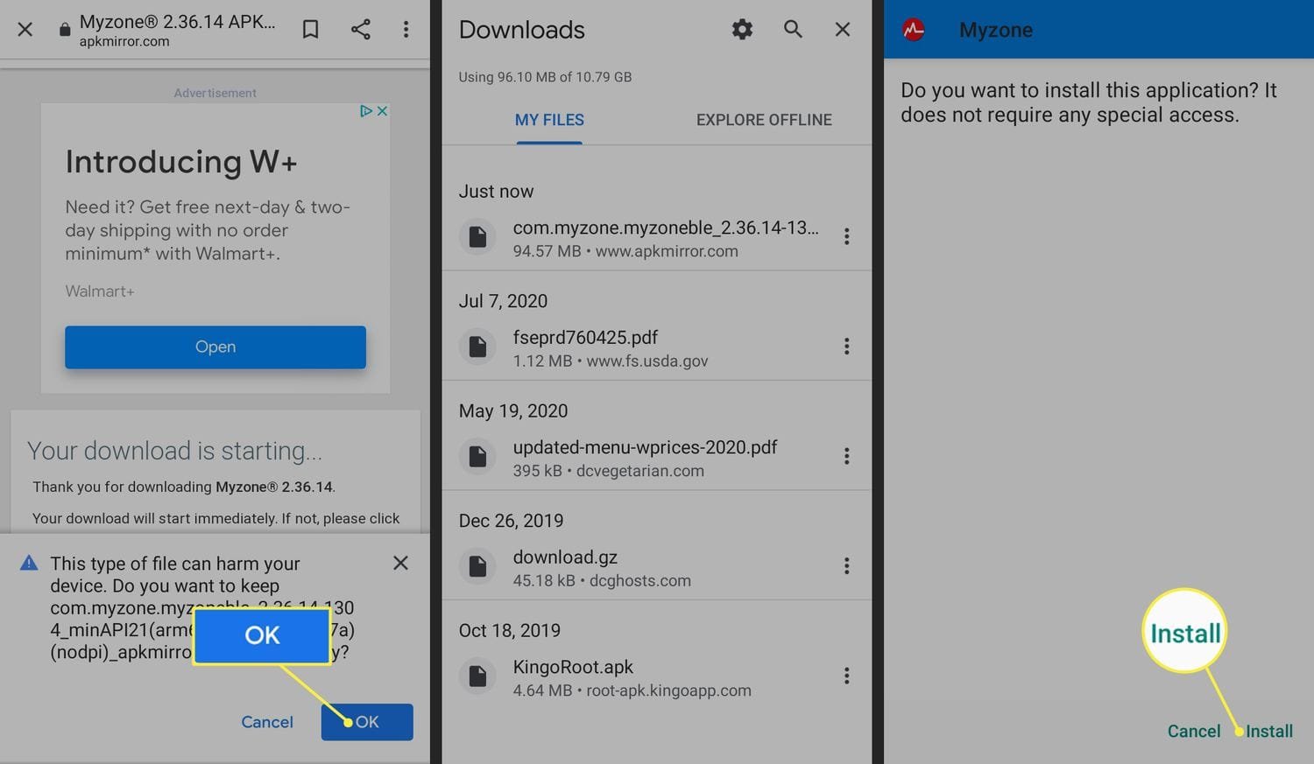Install the Myzone application

tap(1268, 731)
